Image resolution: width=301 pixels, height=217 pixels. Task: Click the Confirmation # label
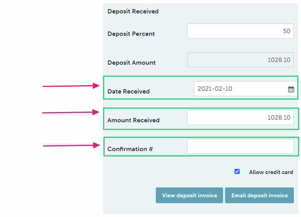click(x=130, y=149)
